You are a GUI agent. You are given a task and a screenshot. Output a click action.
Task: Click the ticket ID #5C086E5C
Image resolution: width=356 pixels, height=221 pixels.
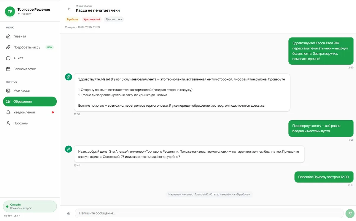tap(84, 6)
